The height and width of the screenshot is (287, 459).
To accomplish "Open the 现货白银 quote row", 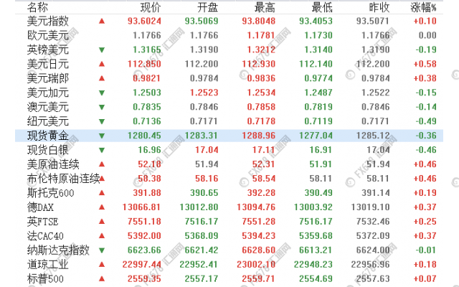I will click(x=48, y=150).
